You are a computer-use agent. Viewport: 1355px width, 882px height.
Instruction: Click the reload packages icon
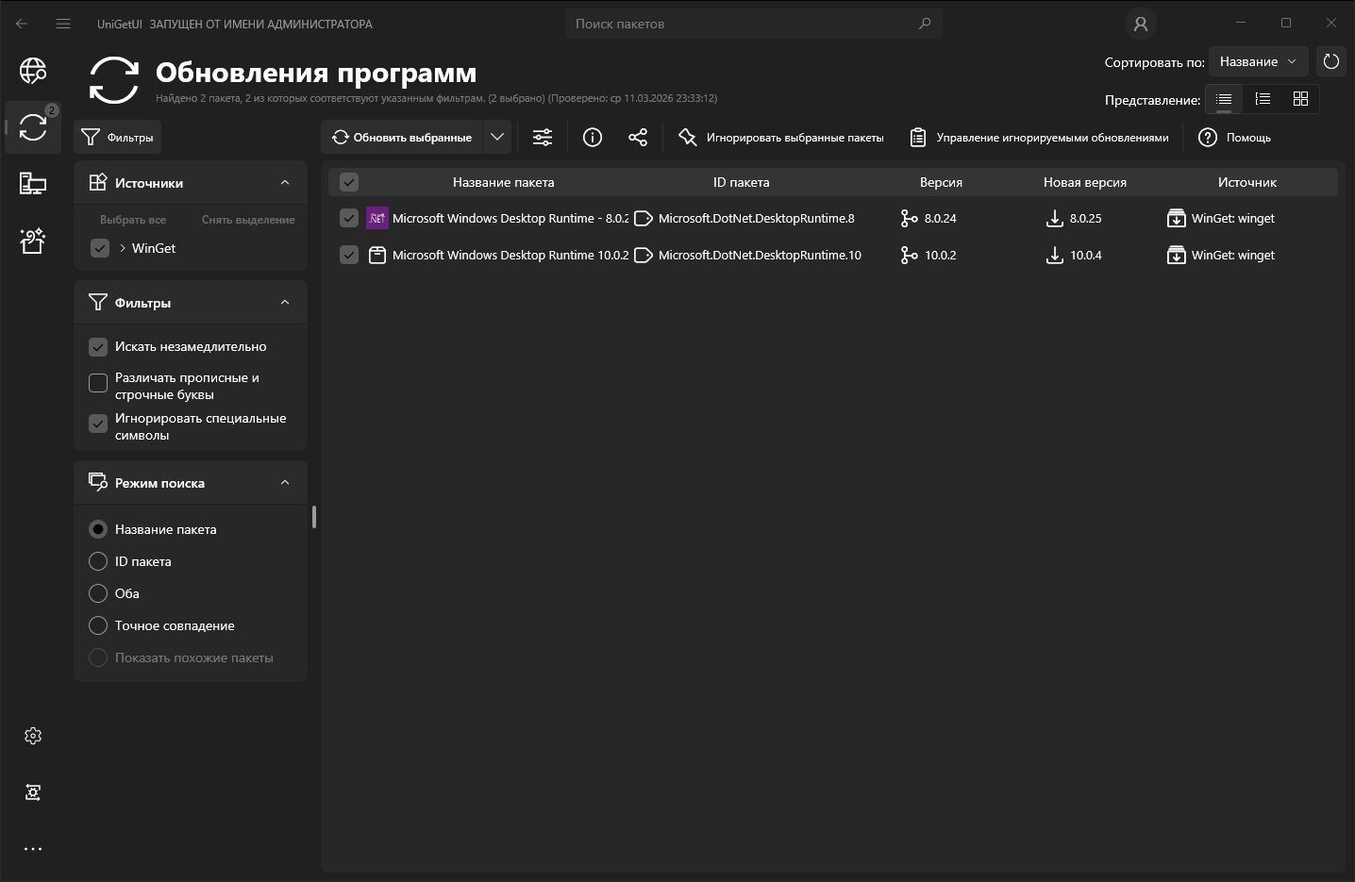pos(1330,61)
